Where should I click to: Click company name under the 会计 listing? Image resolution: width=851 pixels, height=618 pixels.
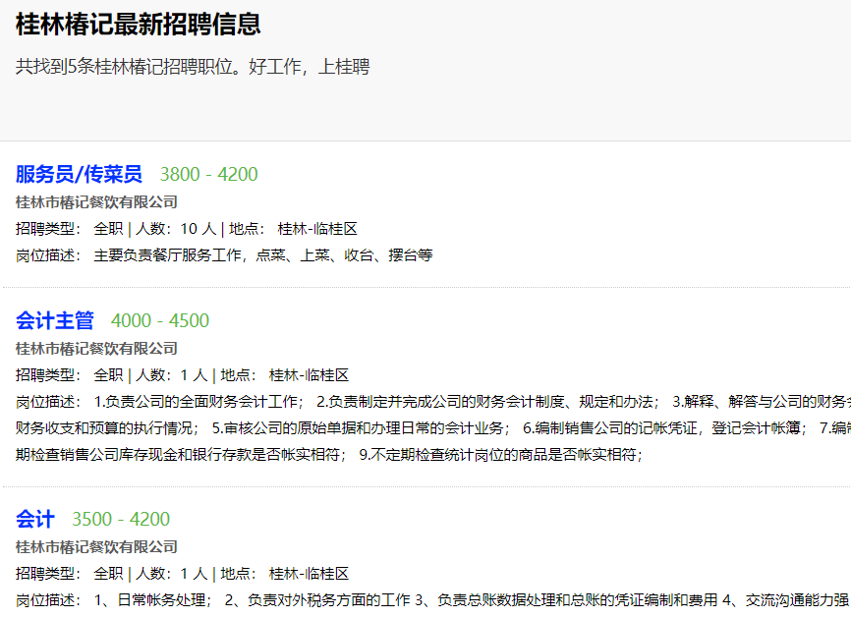[x=96, y=546]
